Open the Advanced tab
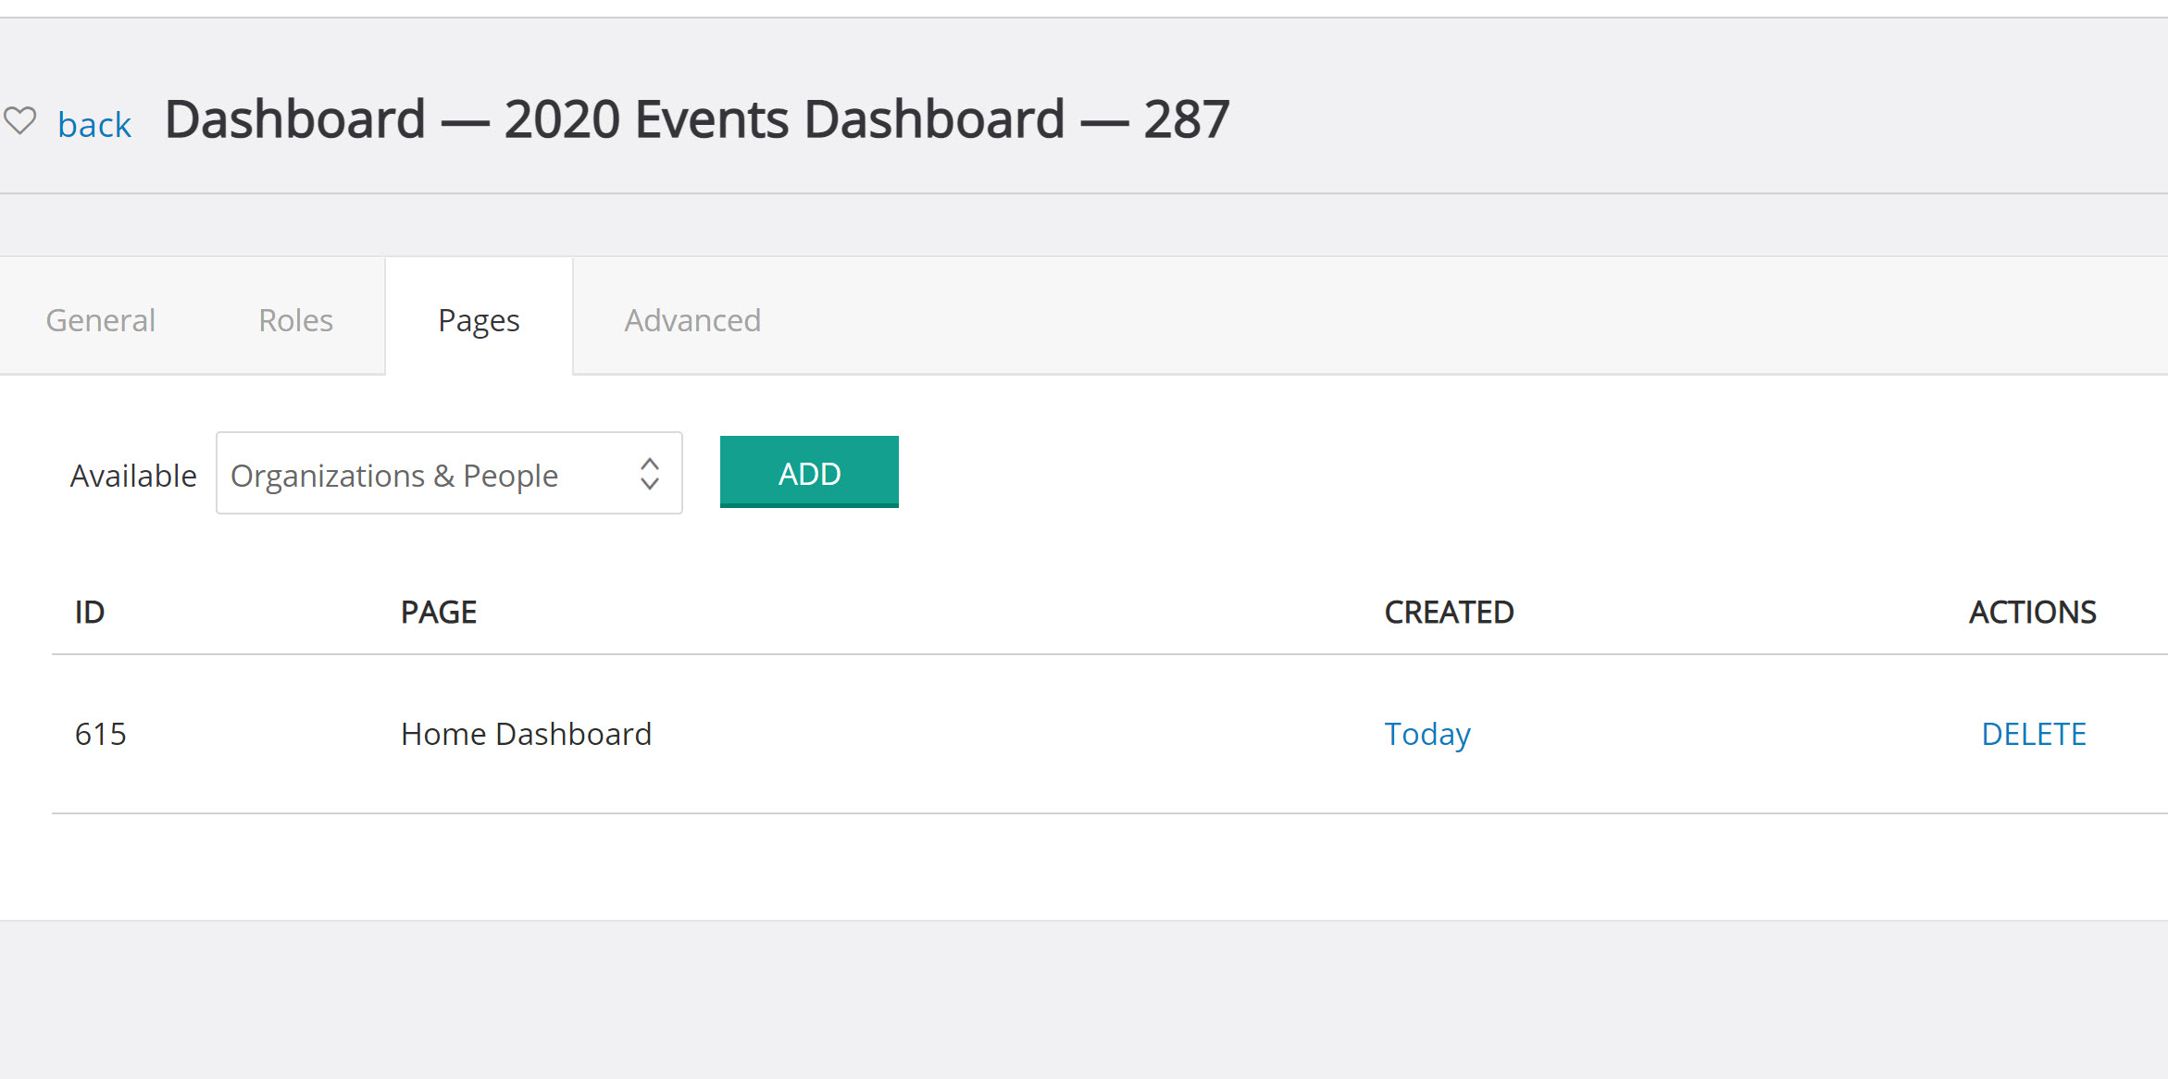Viewport: 2168px width, 1079px height. coord(692,320)
